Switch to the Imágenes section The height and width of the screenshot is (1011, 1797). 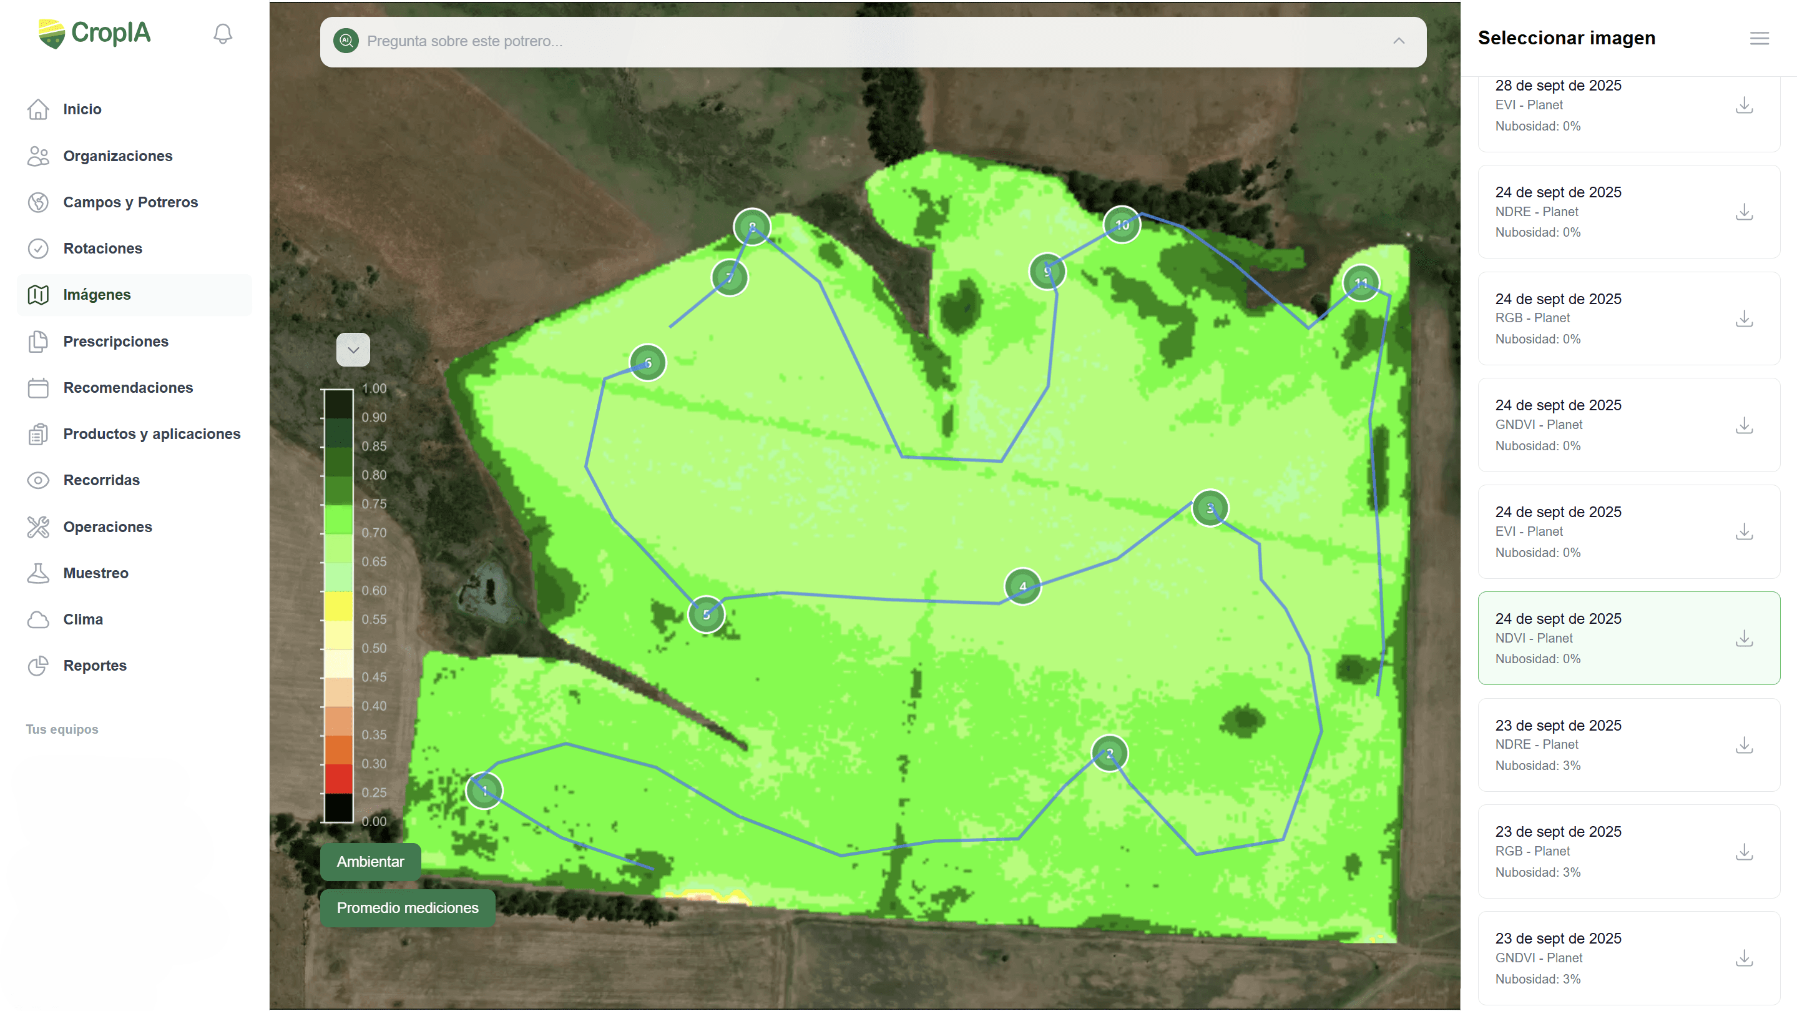(x=97, y=295)
